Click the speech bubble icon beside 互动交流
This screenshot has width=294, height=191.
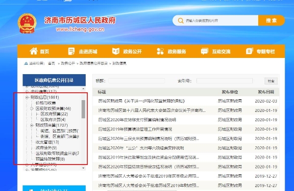(204, 51)
